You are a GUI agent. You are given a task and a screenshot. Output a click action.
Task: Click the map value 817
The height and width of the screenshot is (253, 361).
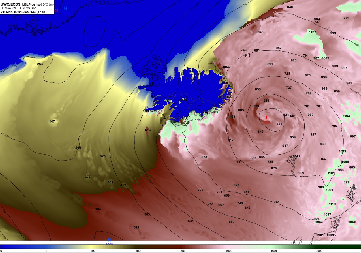(231, 140)
